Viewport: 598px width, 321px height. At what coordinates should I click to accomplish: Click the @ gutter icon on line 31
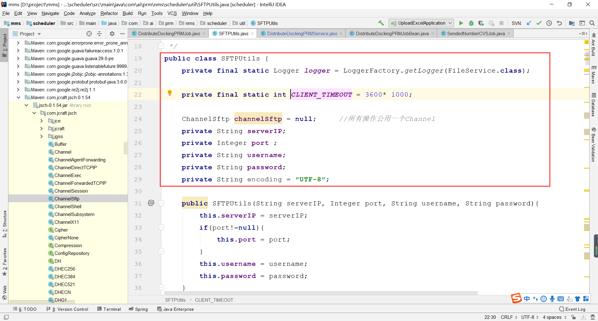[151, 203]
